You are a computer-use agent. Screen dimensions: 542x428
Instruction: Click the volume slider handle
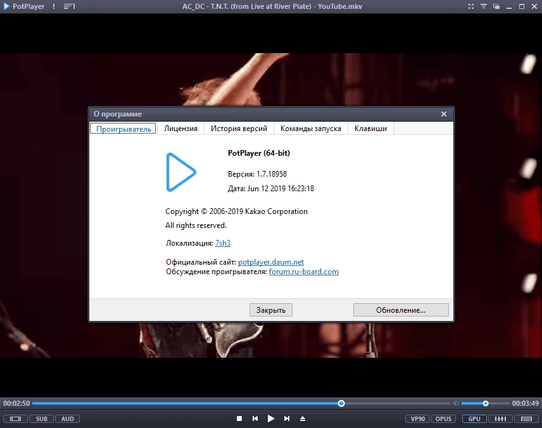point(485,403)
